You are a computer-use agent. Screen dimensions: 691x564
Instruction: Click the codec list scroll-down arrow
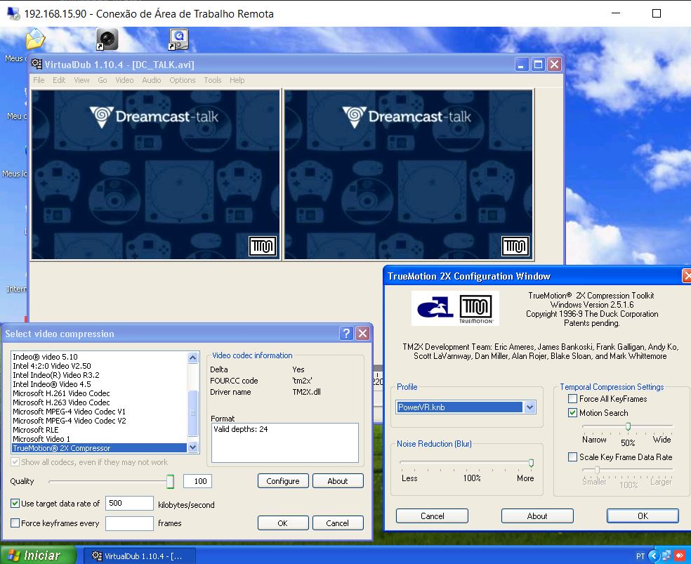[192, 447]
